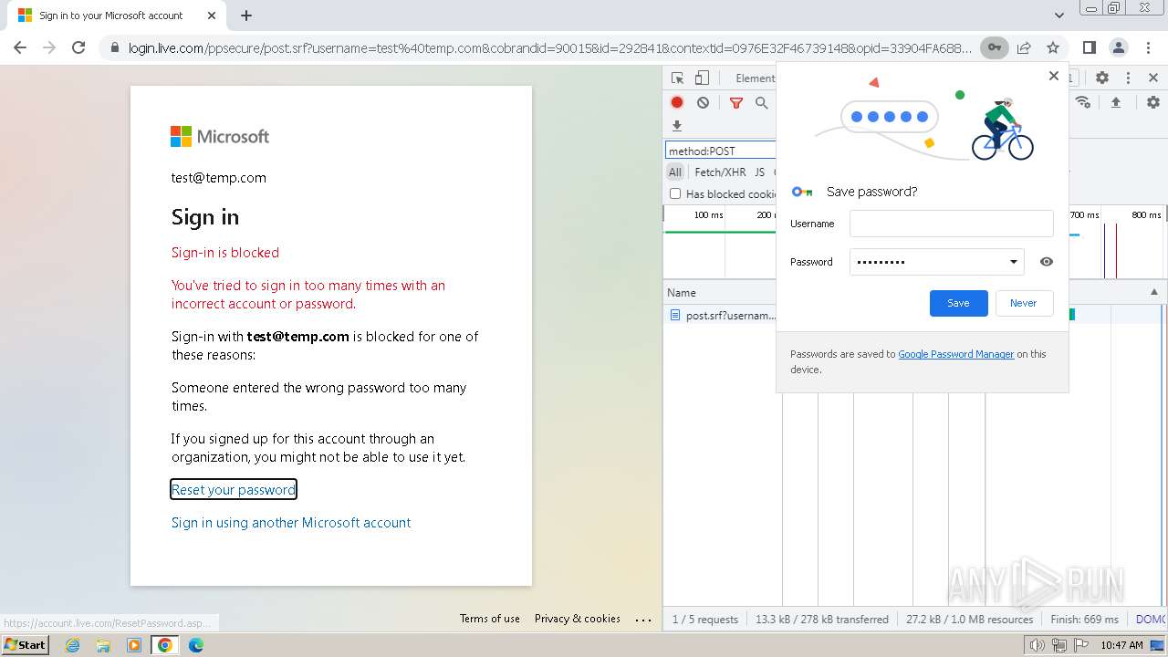View site information lock icon
This screenshot has height=657, width=1168.
pyautogui.click(x=114, y=47)
